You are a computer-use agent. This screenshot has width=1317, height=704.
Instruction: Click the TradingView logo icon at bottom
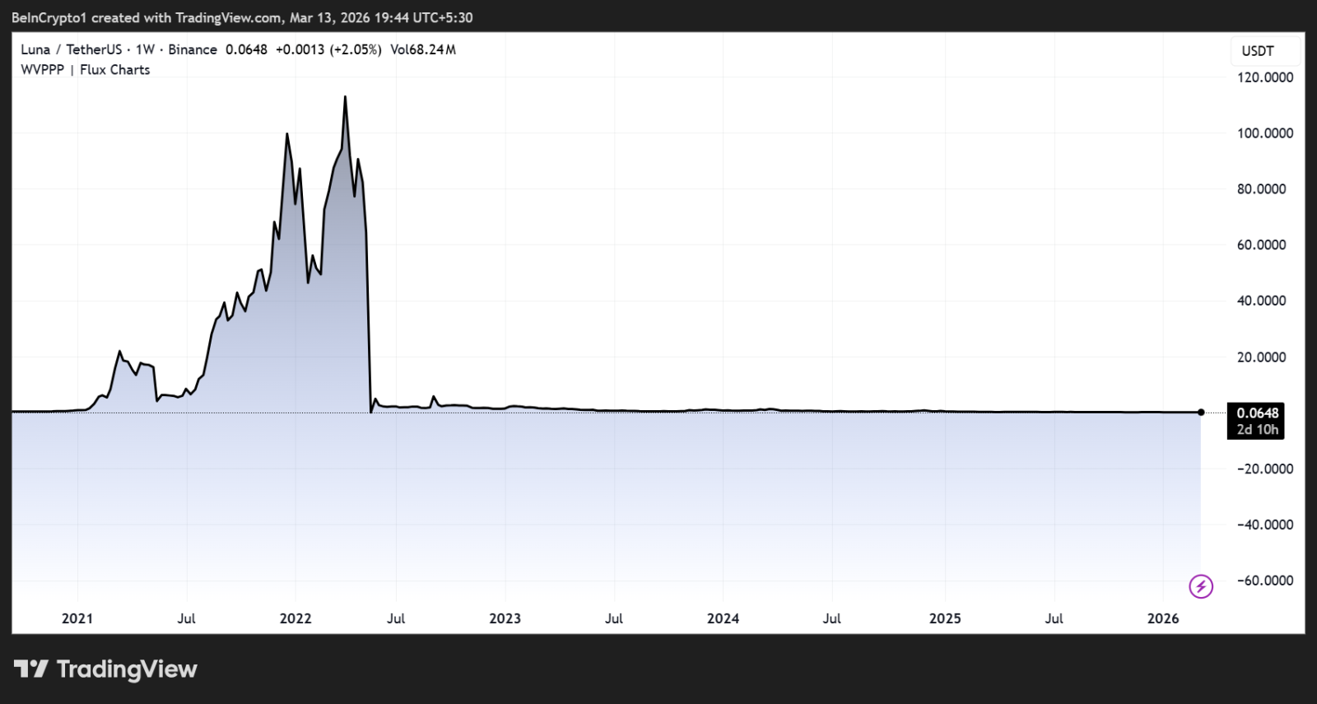30,669
